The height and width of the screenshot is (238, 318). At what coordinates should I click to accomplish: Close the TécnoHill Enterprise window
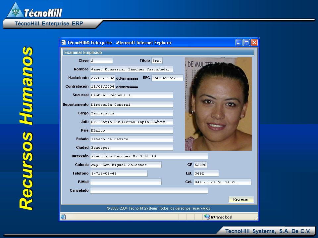click(254, 43)
